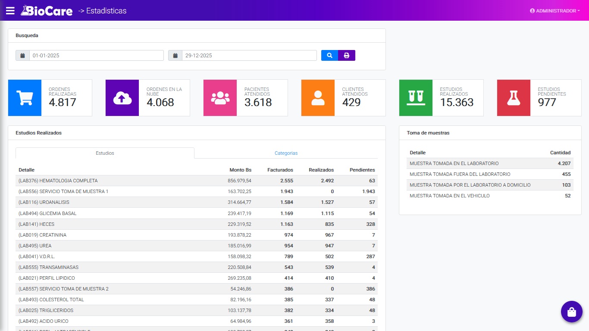Click the shopping cart Ordenes Realizadas icon
Viewport: 589px width, 331px height.
(x=25, y=98)
